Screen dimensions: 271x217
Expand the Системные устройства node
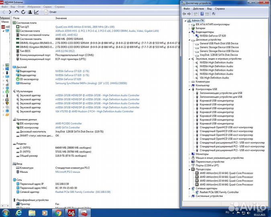[189, 196]
